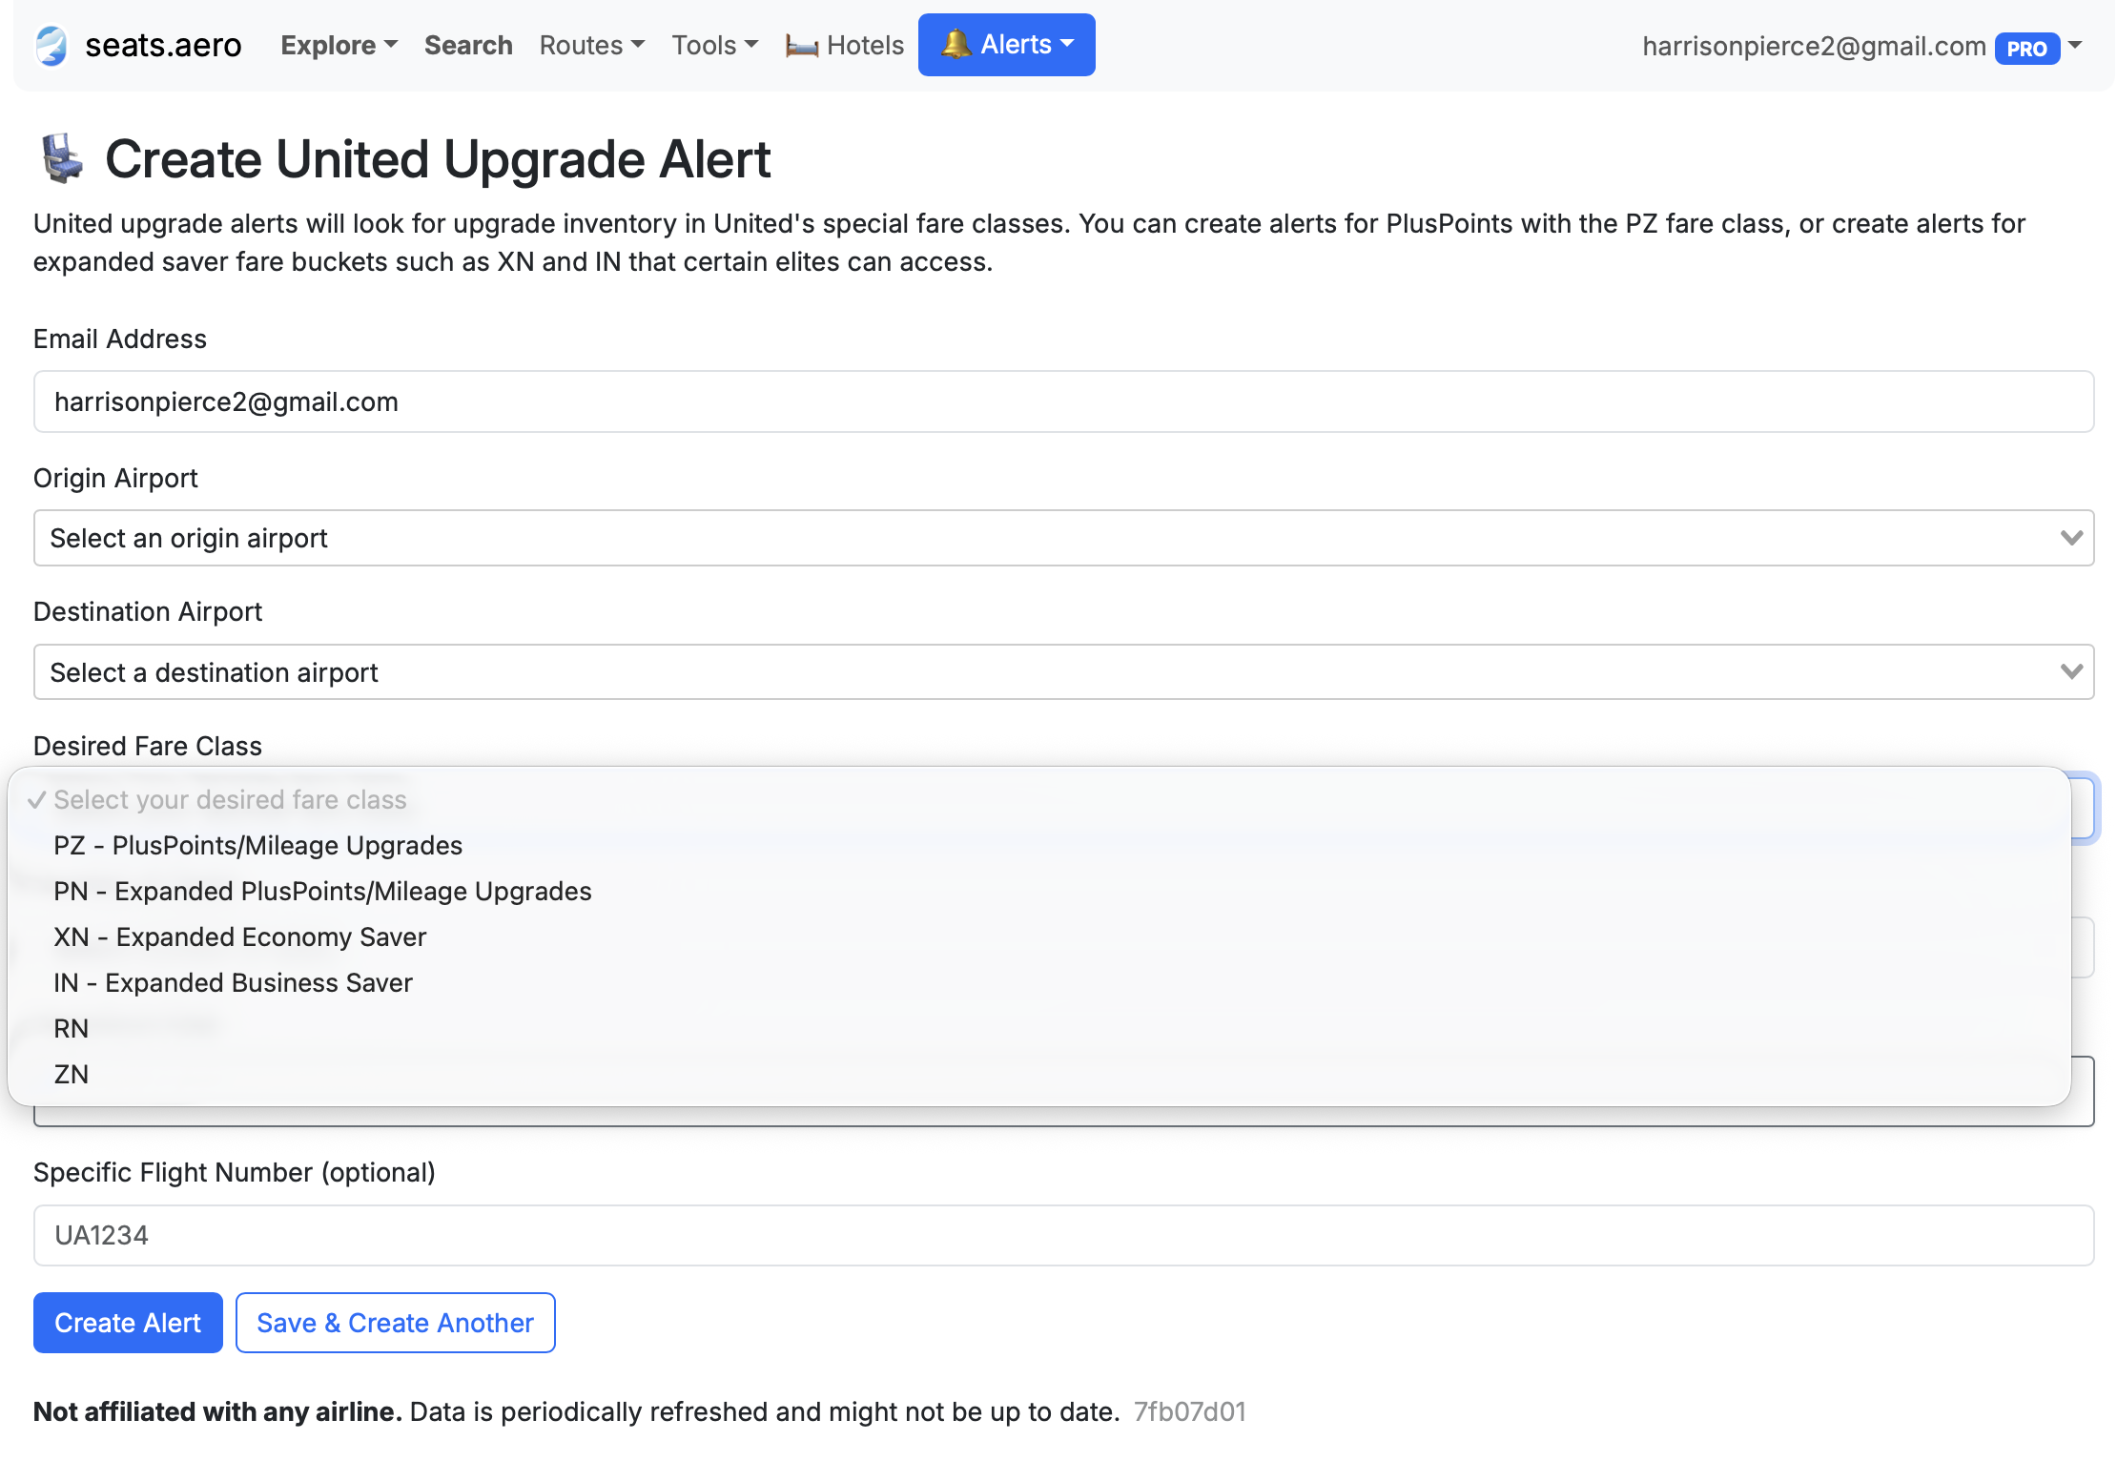Select the placeholder 'Select your desired fare class'
This screenshot has height=1461, width=2117.
coord(1039,800)
